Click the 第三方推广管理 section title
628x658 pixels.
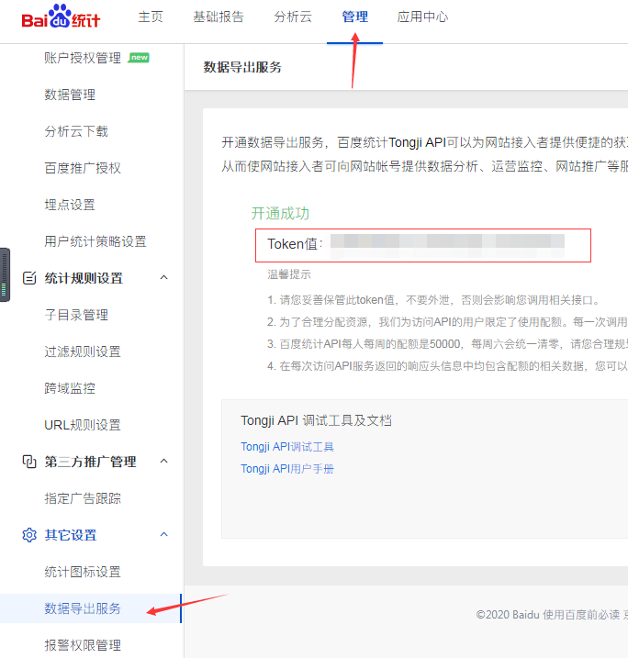[x=90, y=462]
